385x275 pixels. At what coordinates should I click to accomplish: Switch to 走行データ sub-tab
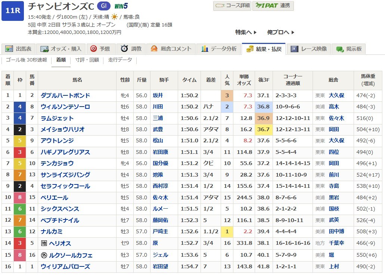point(120,60)
